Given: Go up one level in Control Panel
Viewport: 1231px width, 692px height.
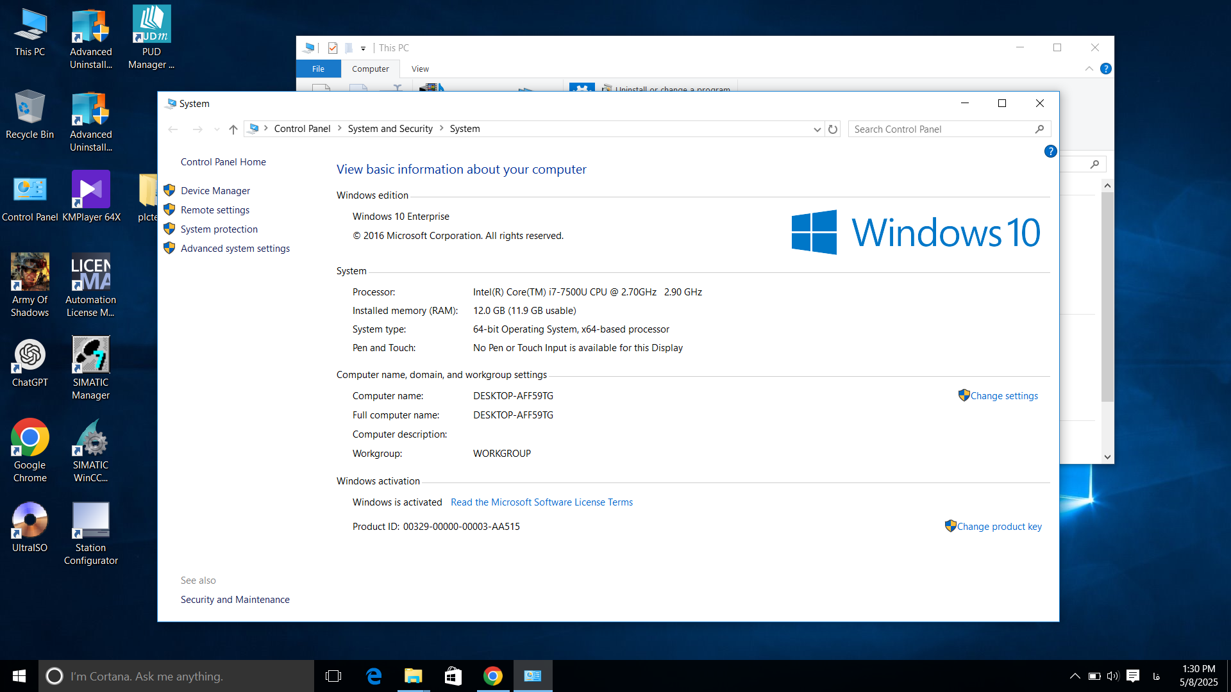Looking at the screenshot, I should [x=233, y=129].
